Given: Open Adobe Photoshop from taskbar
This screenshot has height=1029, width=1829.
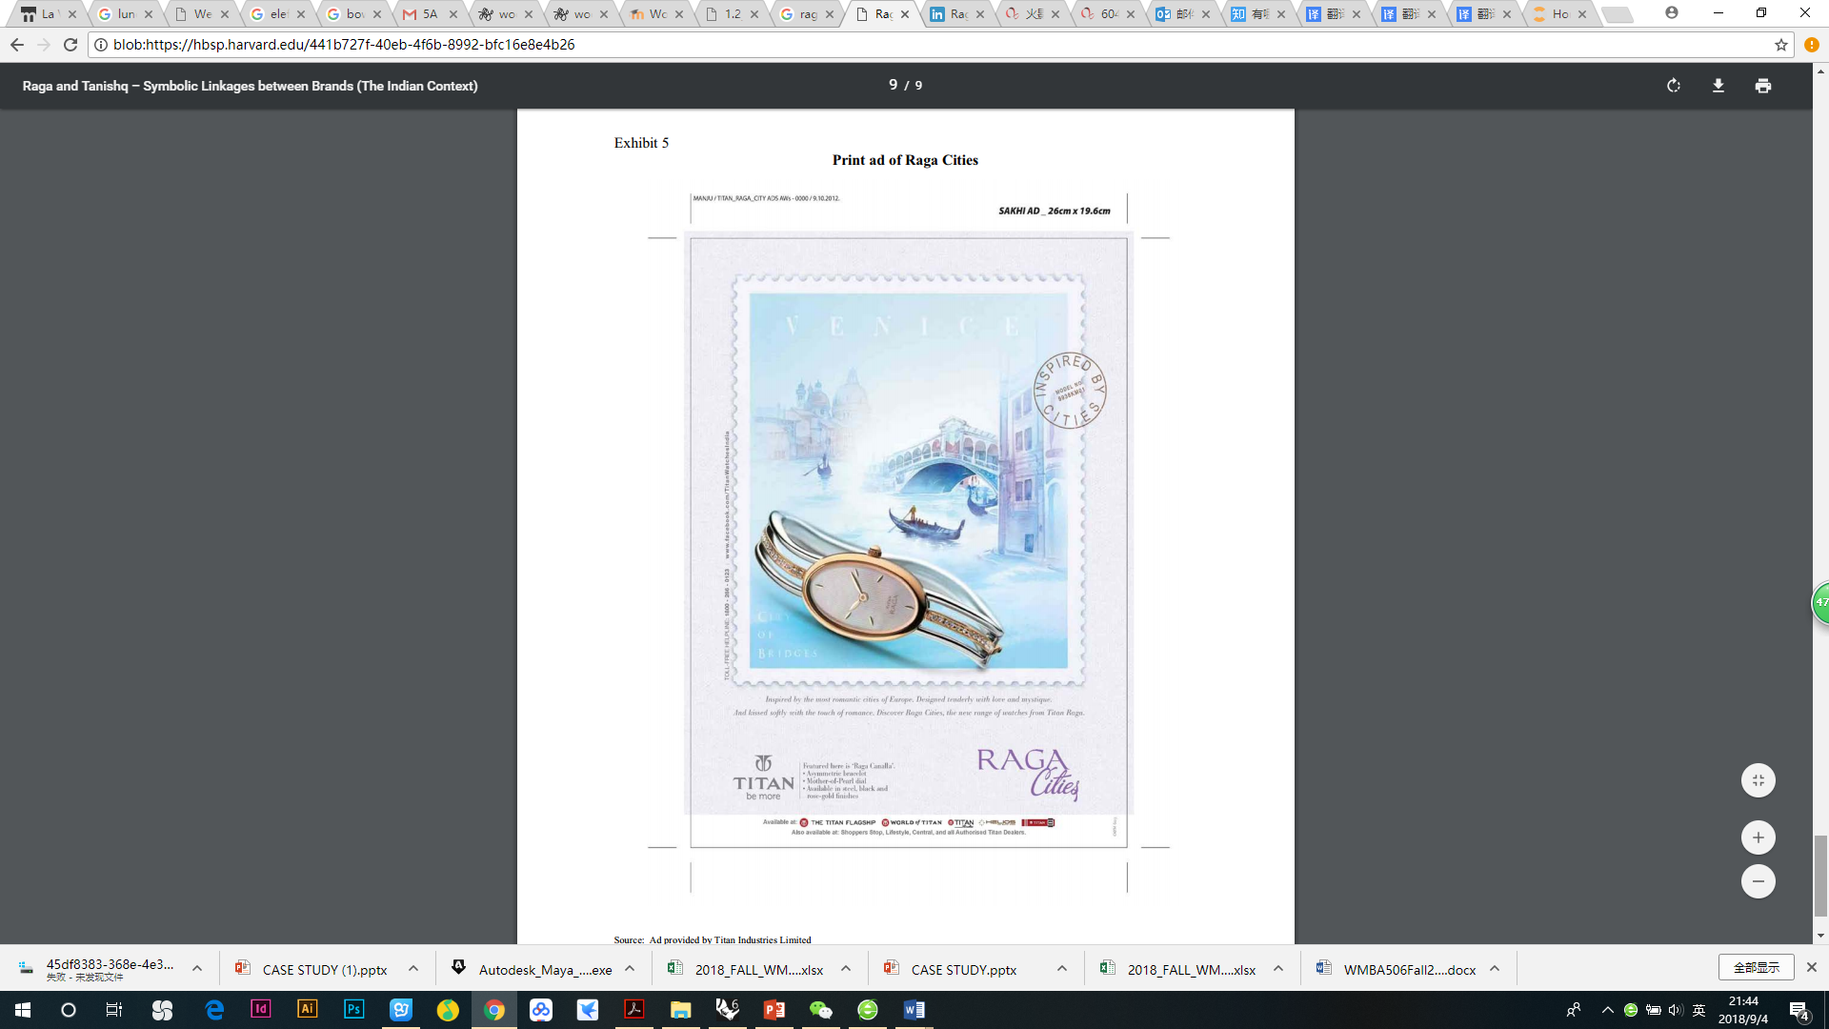Looking at the screenshot, I should click(353, 1010).
